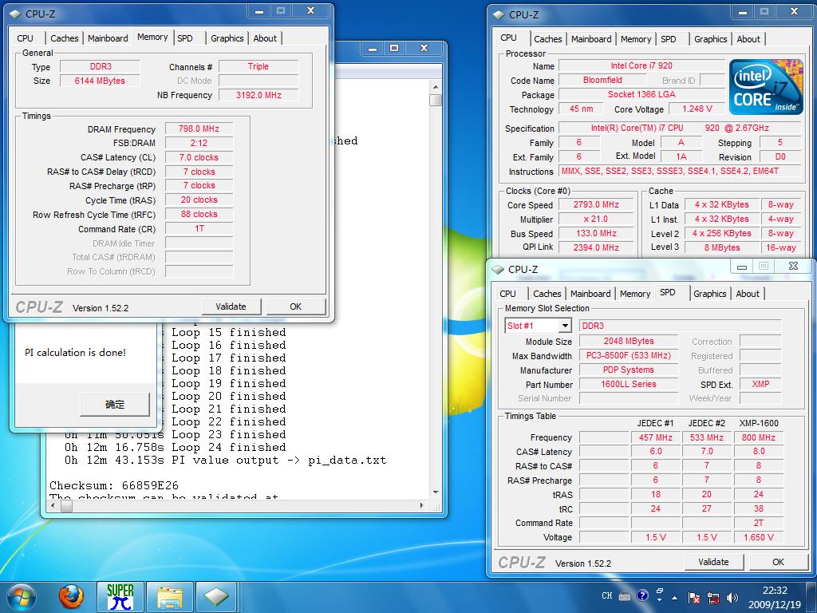Switch to CPU tab in SPD window
The image size is (817, 613).
point(508,294)
